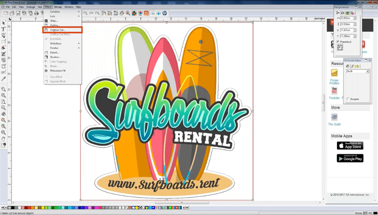The width and height of the screenshot is (378, 215).
Task: Click the HP logo toolbar icon
Action: pyautogui.click(x=164, y=13)
